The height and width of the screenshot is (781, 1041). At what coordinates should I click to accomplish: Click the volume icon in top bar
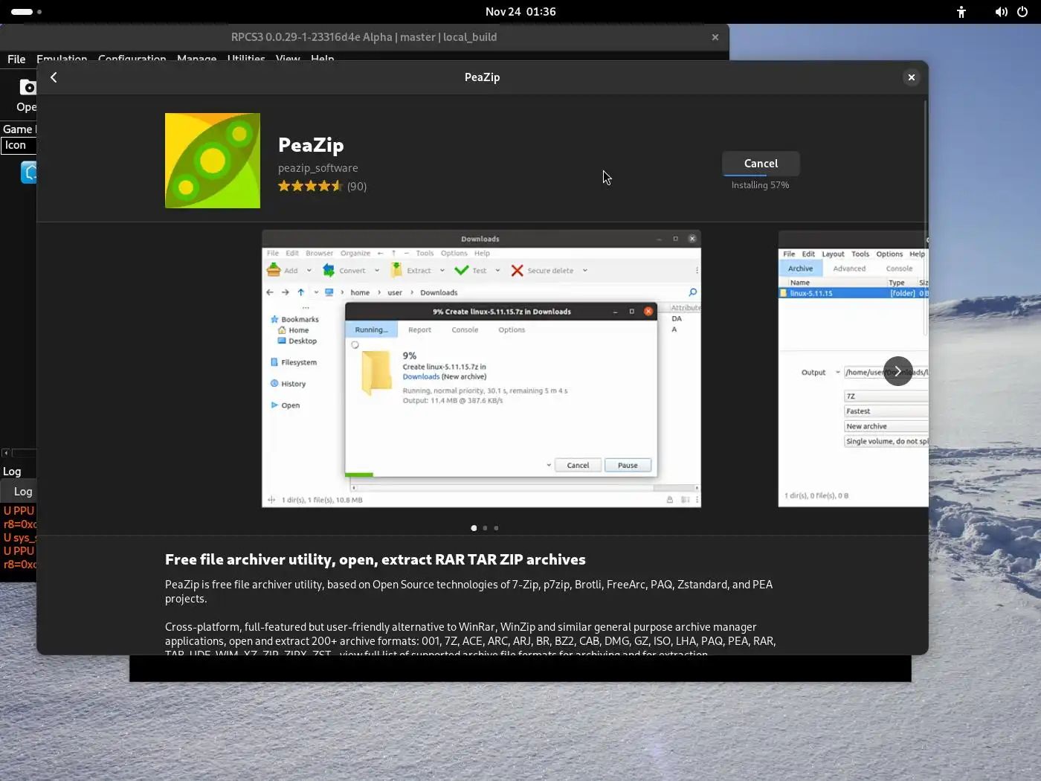pyautogui.click(x=1002, y=12)
